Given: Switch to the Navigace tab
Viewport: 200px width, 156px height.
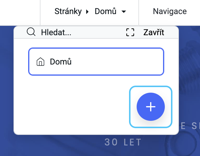Looking at the screenshot, I should (170, 11).
